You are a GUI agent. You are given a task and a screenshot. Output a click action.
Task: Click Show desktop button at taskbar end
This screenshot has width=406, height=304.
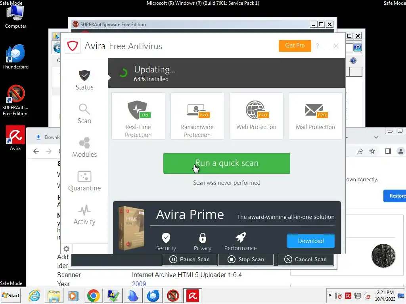coord(402,296)
